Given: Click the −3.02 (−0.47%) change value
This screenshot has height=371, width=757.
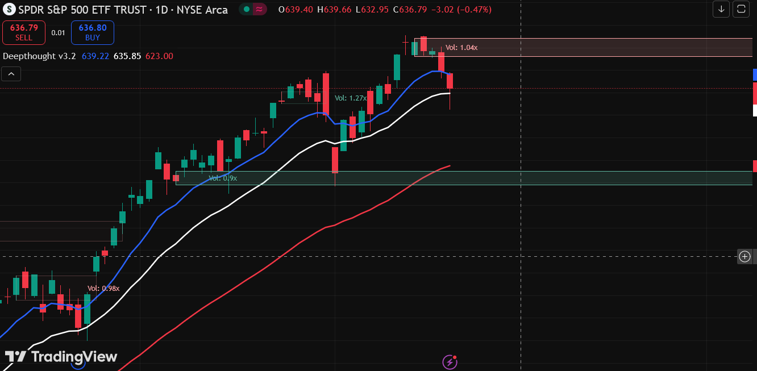Looking at the screenshot, I should pos(461,10).
